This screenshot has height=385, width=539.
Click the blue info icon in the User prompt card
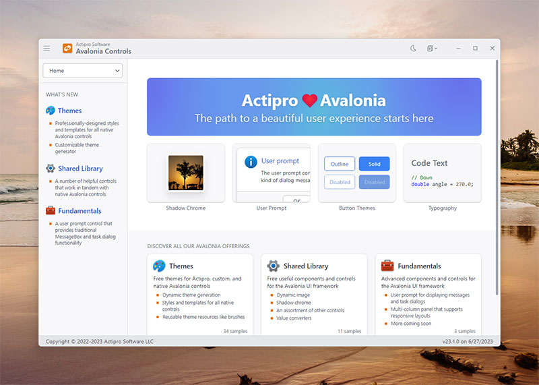click(251, 162)
